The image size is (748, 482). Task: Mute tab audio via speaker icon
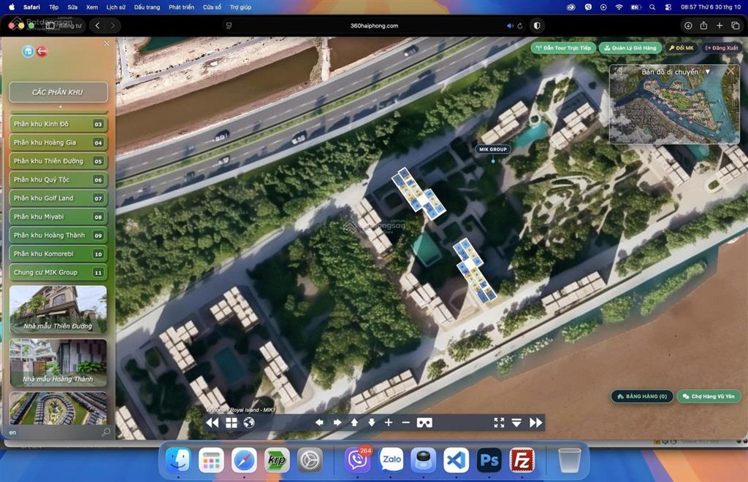pyautogui.click(x=509, y=26)
